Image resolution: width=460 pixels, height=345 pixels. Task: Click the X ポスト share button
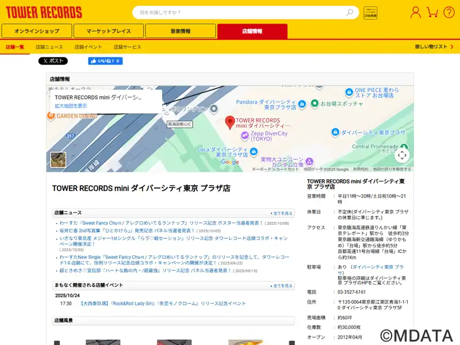point(53,61)
